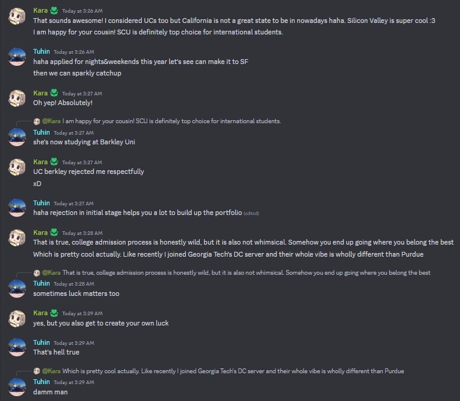Screen dimensions: 460x401
Task: Click username Tuhin above "That's hell true"
Action: (x=41, y=342)
